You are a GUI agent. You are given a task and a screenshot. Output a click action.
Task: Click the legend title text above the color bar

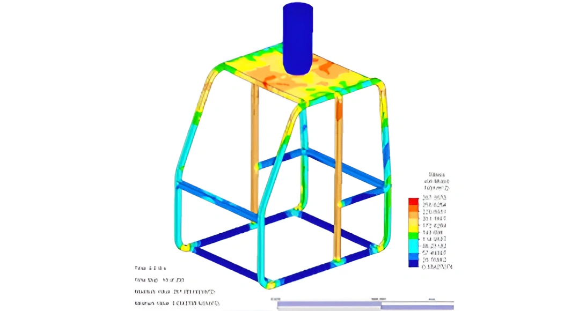437,181
